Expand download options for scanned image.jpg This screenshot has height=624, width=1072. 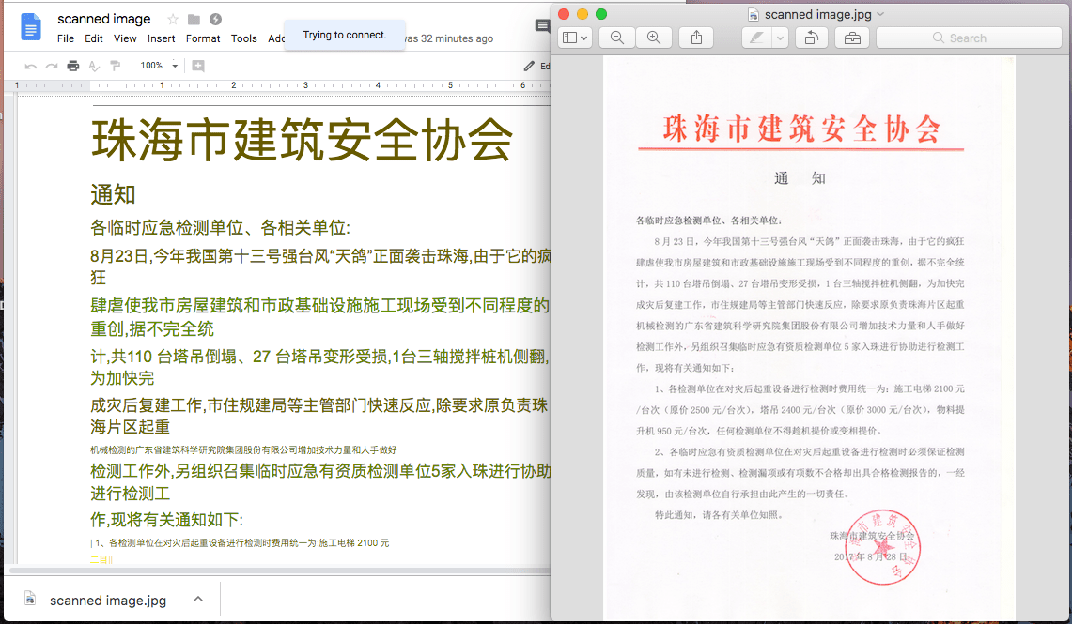[198, 600]
